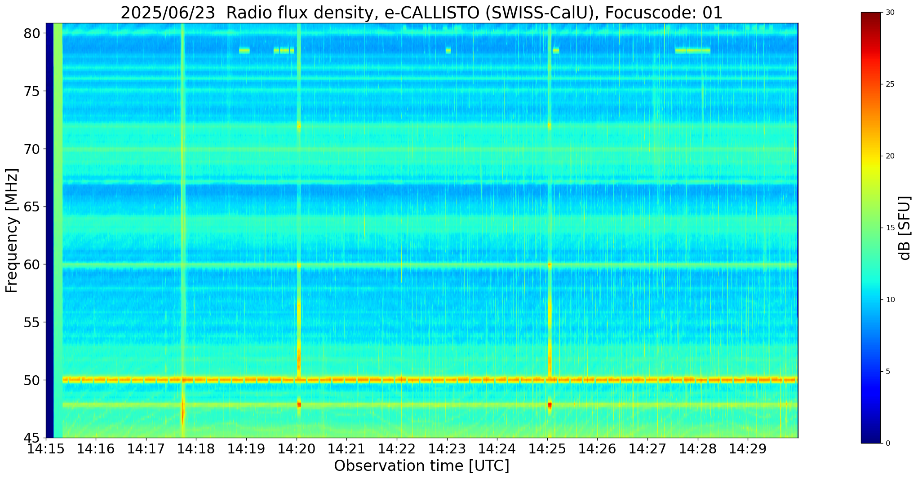This screenshot has width=918, height=479.
Task: Click the yellow region of the colorbar
Action: (x=871, y=164)
